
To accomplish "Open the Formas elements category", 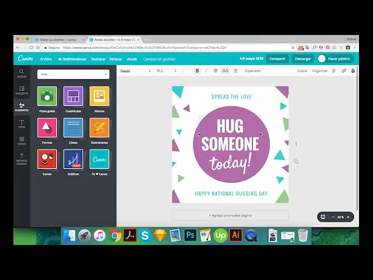I will tap(47, 128).
